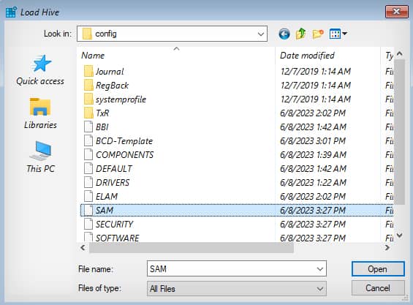Select the COMPONENTS file name
413x305 pixels.
pos(124,155)
